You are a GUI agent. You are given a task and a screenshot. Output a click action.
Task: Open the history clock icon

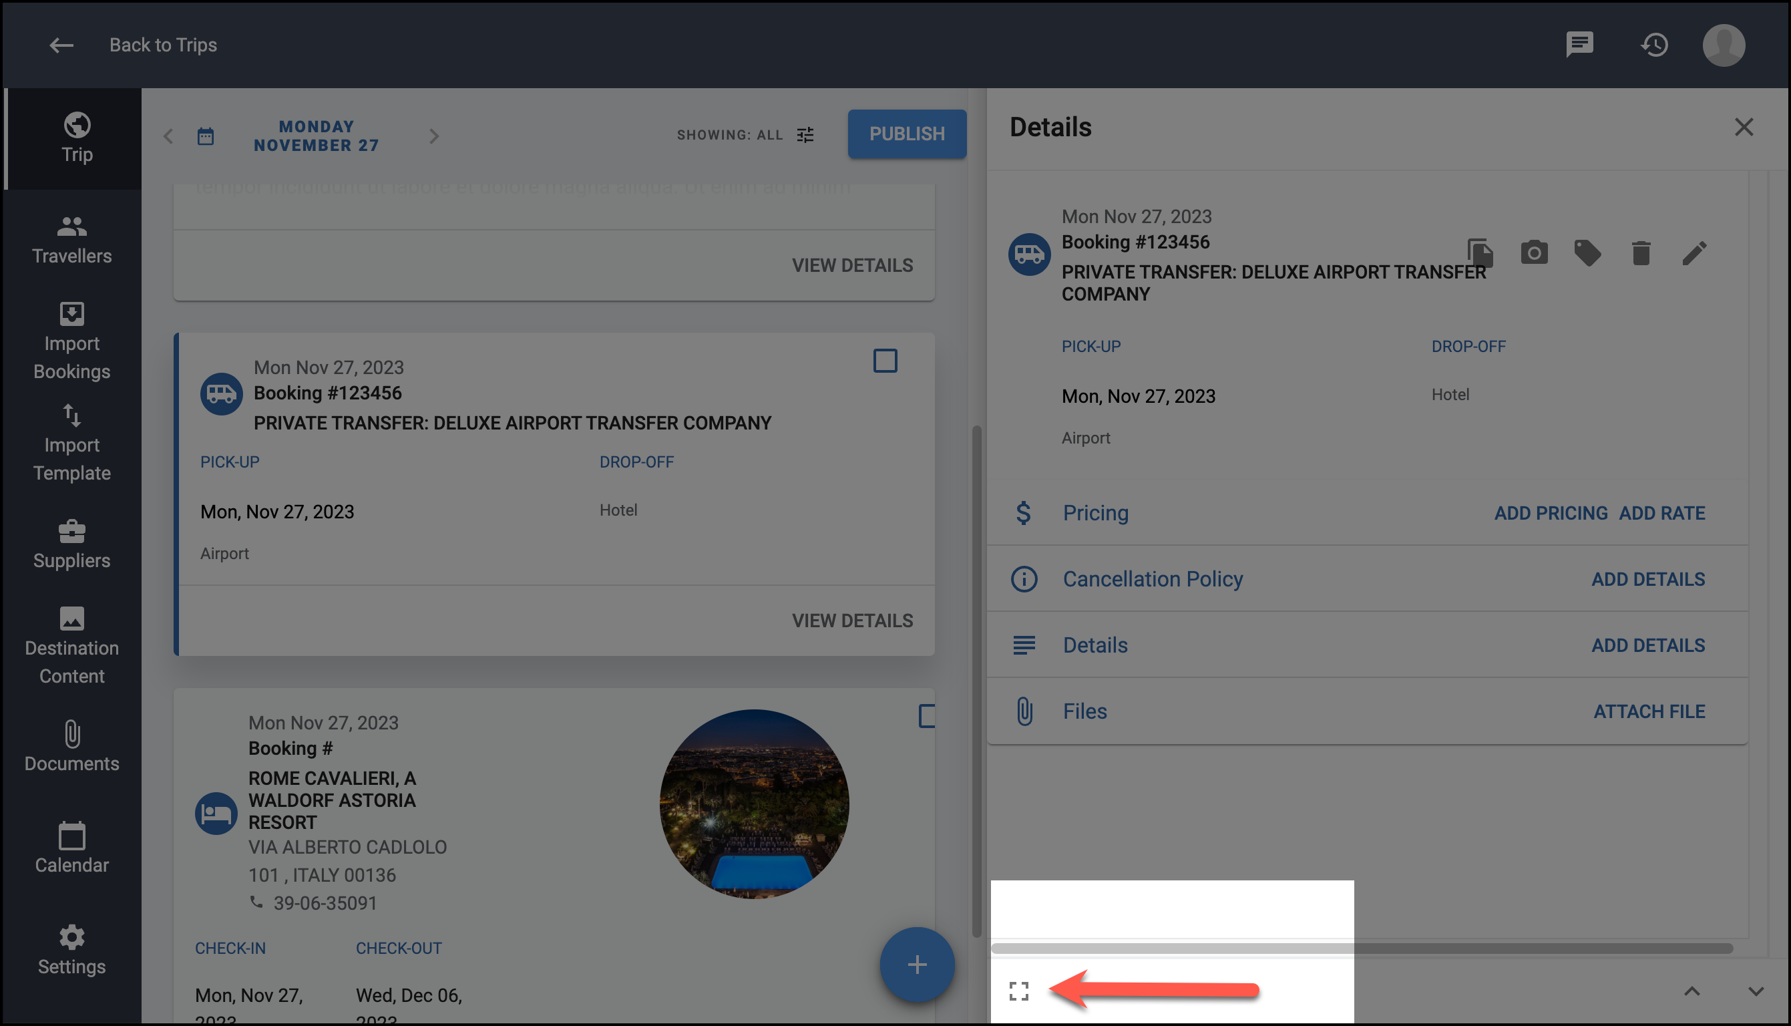[1654, 45]
